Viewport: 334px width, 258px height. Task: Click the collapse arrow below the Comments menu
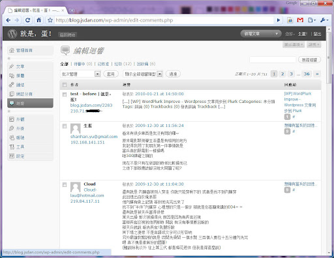point(9,111)
